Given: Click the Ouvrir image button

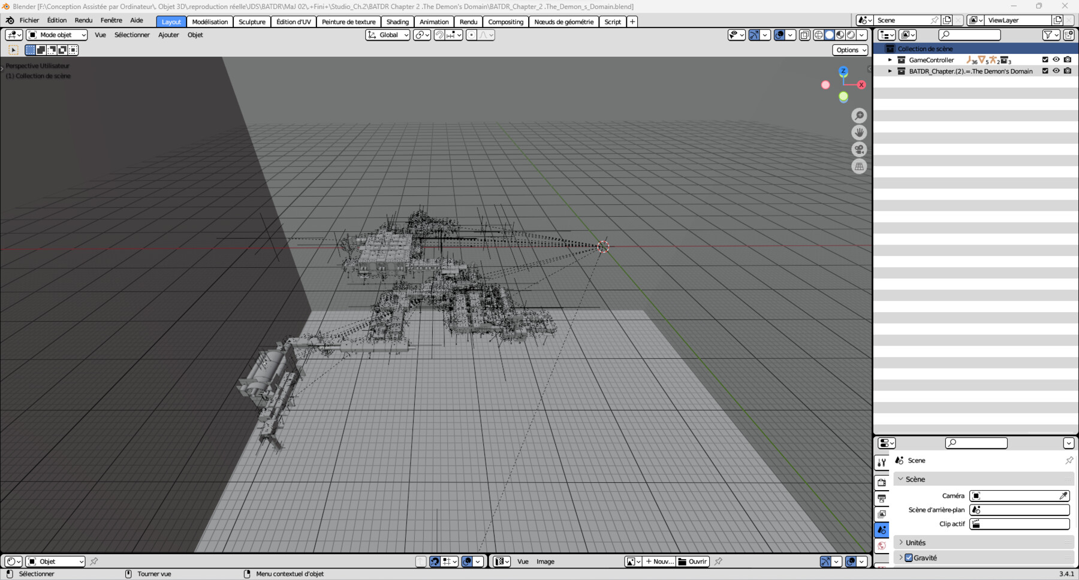Looking at the screenshot, I should [692, 561].
